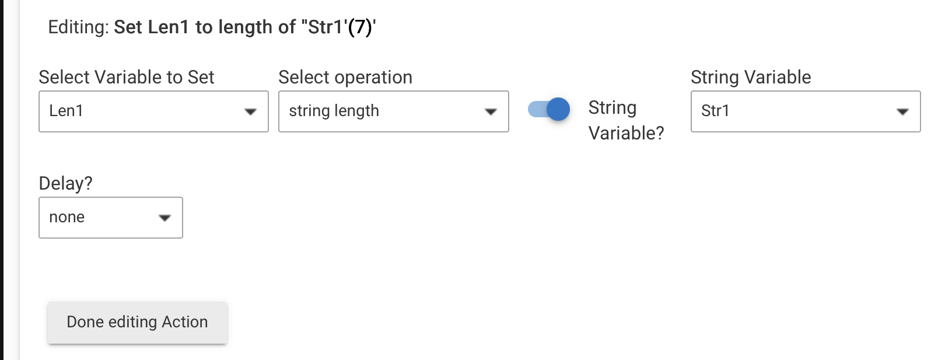This screenshot has height=360, width=952.
Task: Click the 'Len1' text in the variable box
Action: point(66,111)
